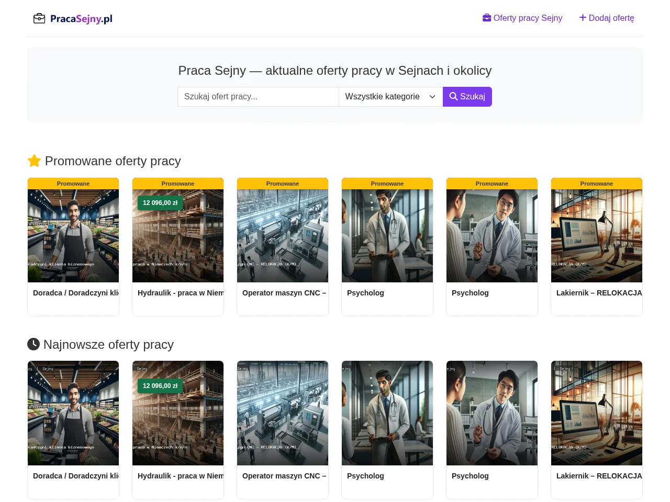Open promoted Lakiernik – RELOKACJA image
670x502 pixels.
[x=597, y=236]
